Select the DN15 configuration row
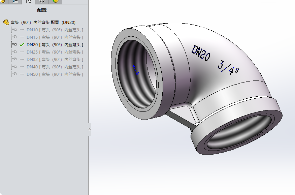The width and height of the screenshot is (295, 195). coord(47,37)
